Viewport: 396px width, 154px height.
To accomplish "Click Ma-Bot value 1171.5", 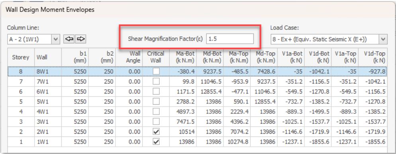I will click(x=186, y=92).
